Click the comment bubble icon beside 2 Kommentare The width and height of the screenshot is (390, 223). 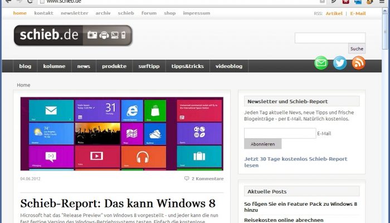[187, 178]
